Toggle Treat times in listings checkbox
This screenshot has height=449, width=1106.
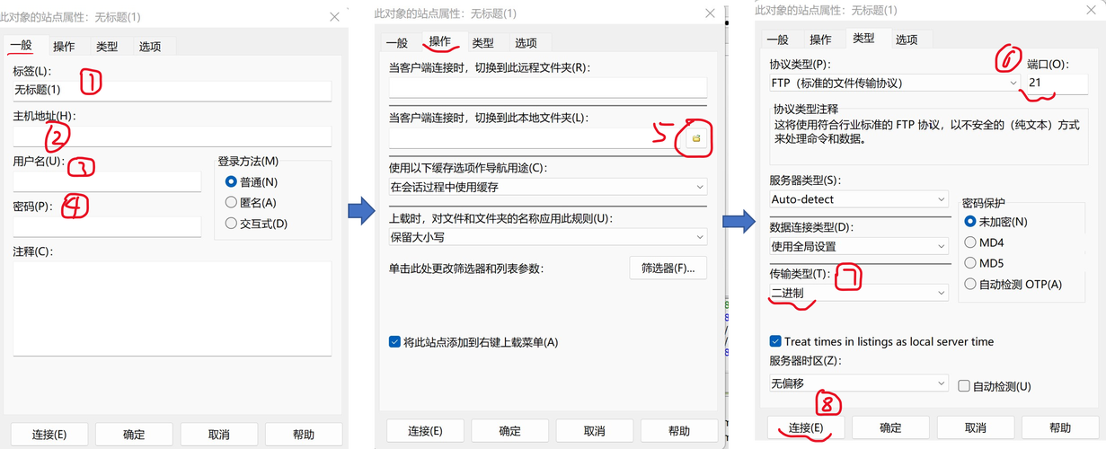[x=776, y=341]
